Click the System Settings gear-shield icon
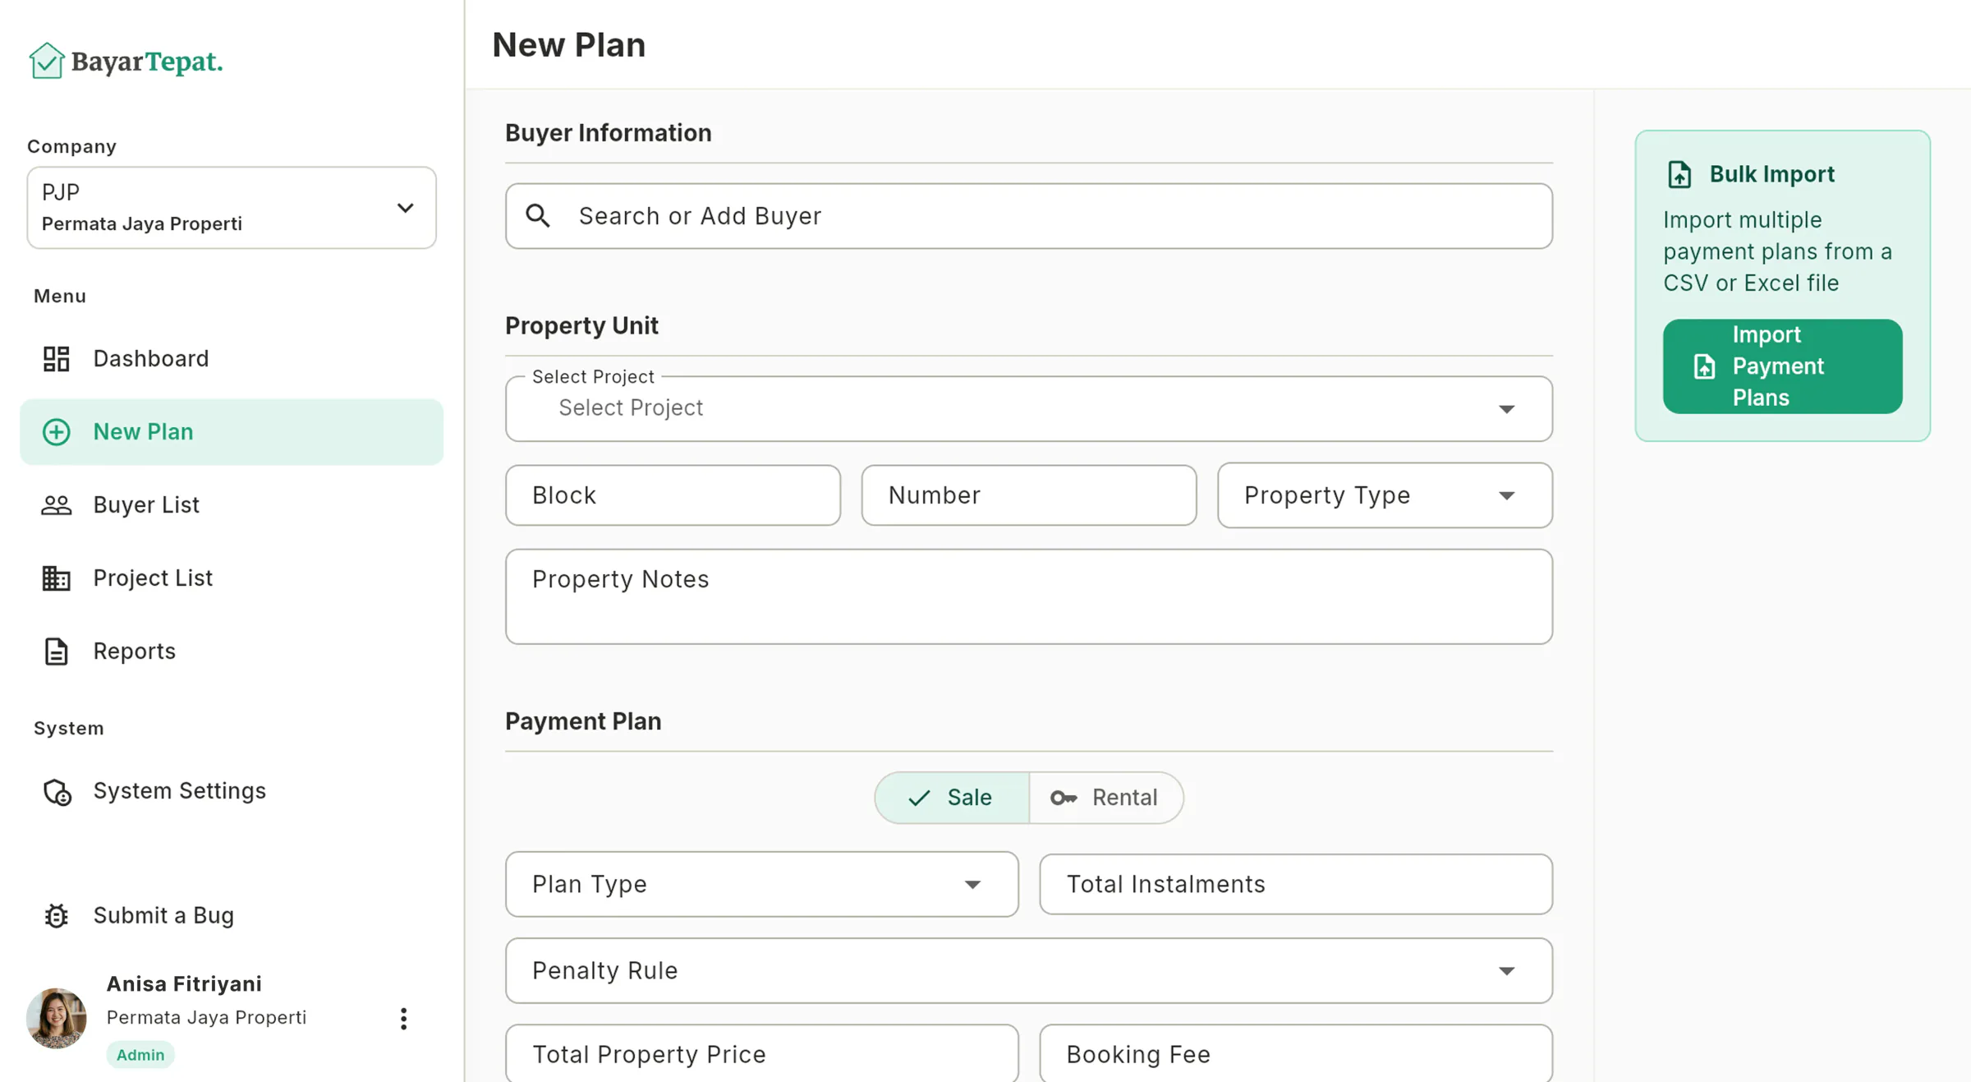The width and height of the screenshot is (1971, 1082). click(x=57, y=792)
